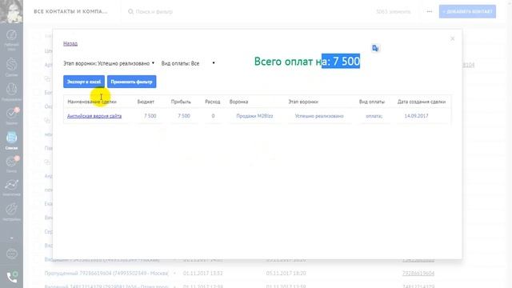Click the Экспорт в excel button
The width and height of the screenshot is (512, 288).
[84, 82]
